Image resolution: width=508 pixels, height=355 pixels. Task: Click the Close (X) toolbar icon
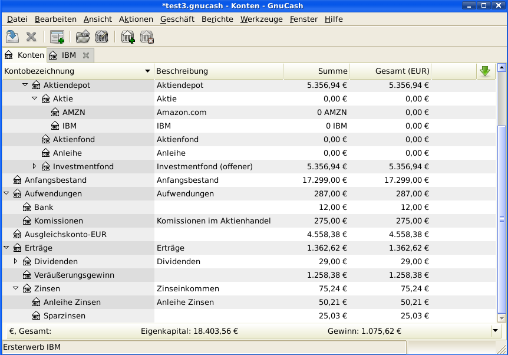coord(31,37)
